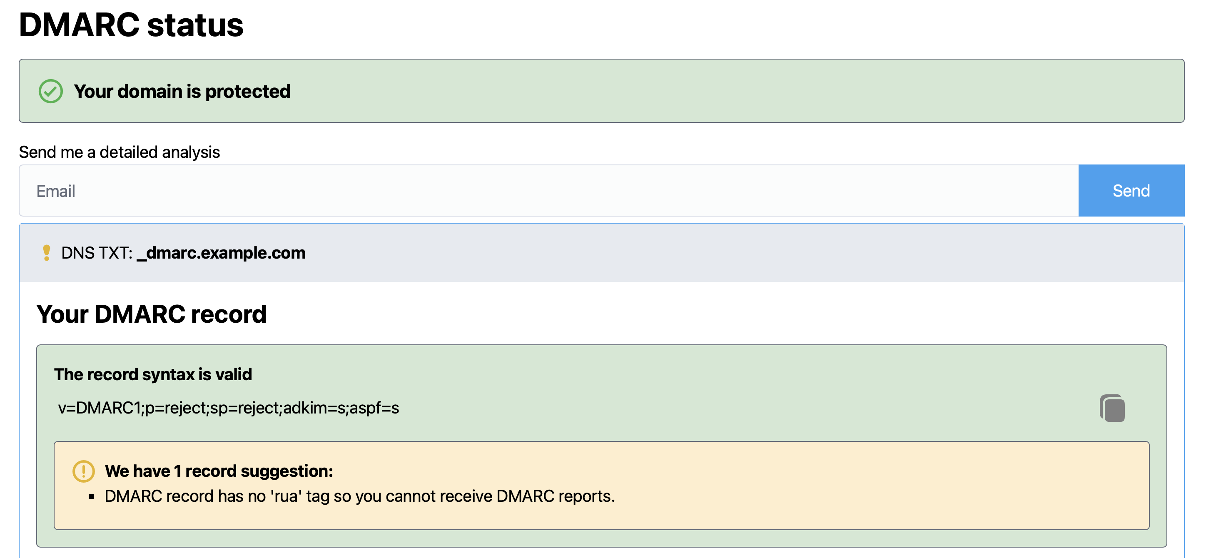Click the _dmarc.example.com domain name text
Image resolution: width=1216 pixels, height=558 pixels.
click(x=221, y=253)
